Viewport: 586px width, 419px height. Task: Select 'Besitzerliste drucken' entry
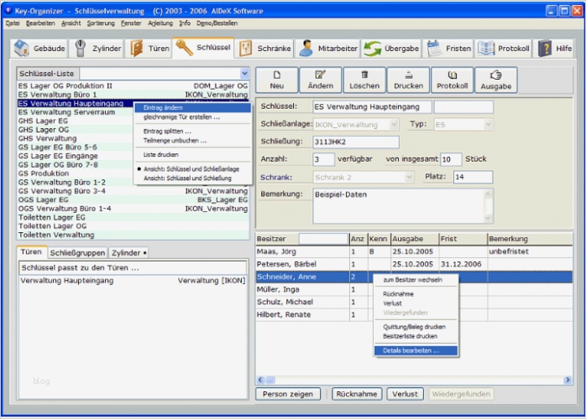point(416,336)
